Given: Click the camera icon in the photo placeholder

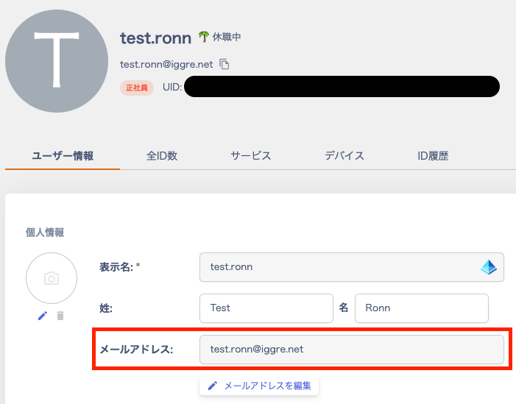Looking at the screenshot, I should tap(52, 278).
